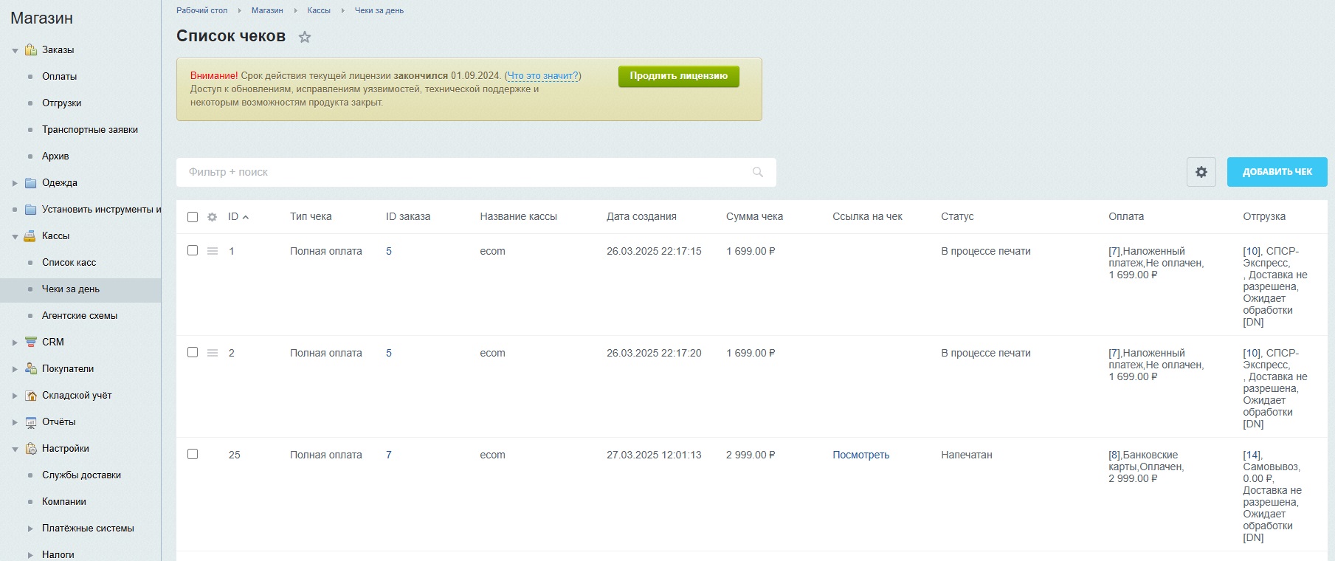Collapse the Настройки section arrow
Viewport: 1335px width, 561px height.
15,449
